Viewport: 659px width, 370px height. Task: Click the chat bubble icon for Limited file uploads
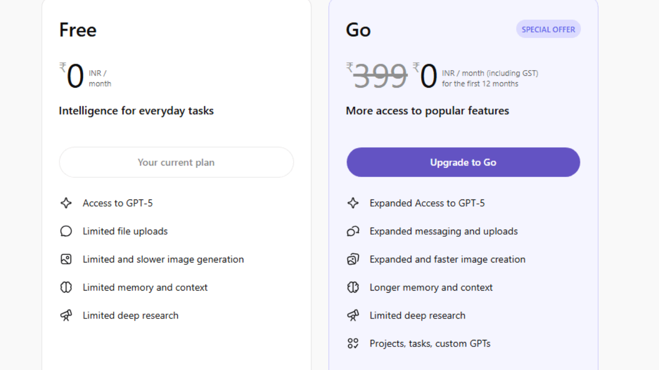click(x=66, y=231)
